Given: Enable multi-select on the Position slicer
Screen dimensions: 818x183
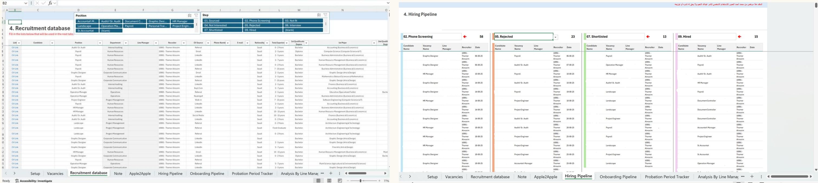Looking at the screenshot, I should pyautogui.click(x=190, y=15).
